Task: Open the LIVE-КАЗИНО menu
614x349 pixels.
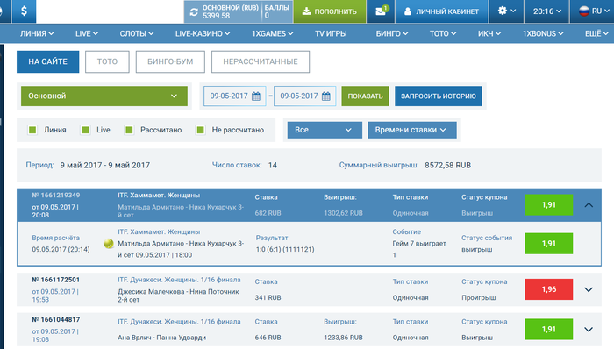Action: coord(203,33)
